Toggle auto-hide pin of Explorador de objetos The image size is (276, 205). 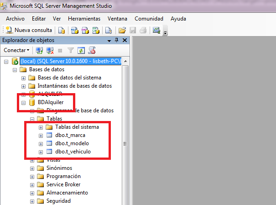pos(117,40)
